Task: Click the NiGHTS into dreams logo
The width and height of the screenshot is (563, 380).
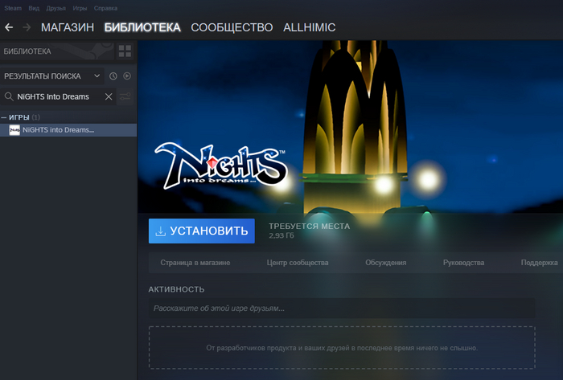Action: [221, 165]
